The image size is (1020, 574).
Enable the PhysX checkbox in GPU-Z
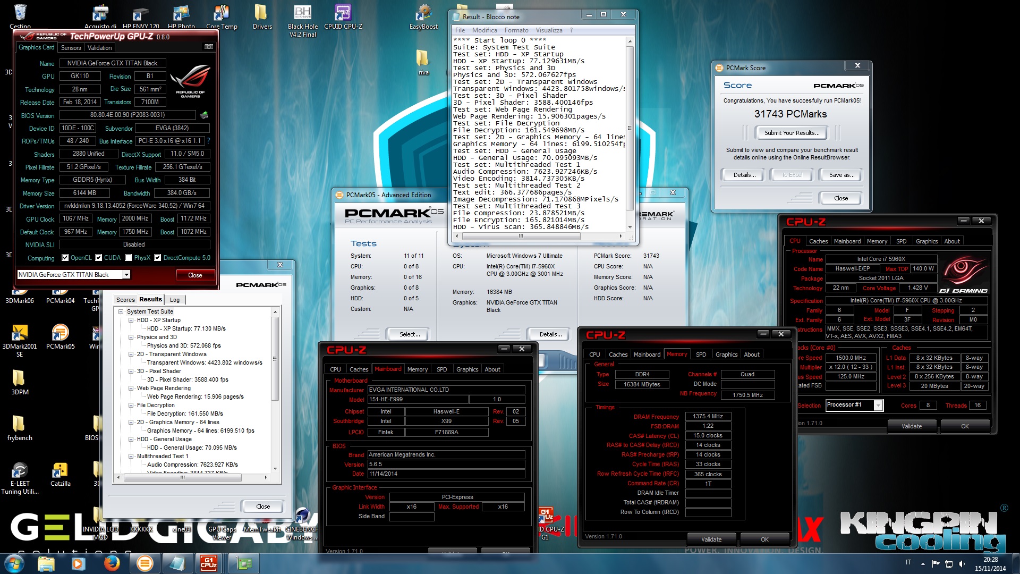coord(129,258)
